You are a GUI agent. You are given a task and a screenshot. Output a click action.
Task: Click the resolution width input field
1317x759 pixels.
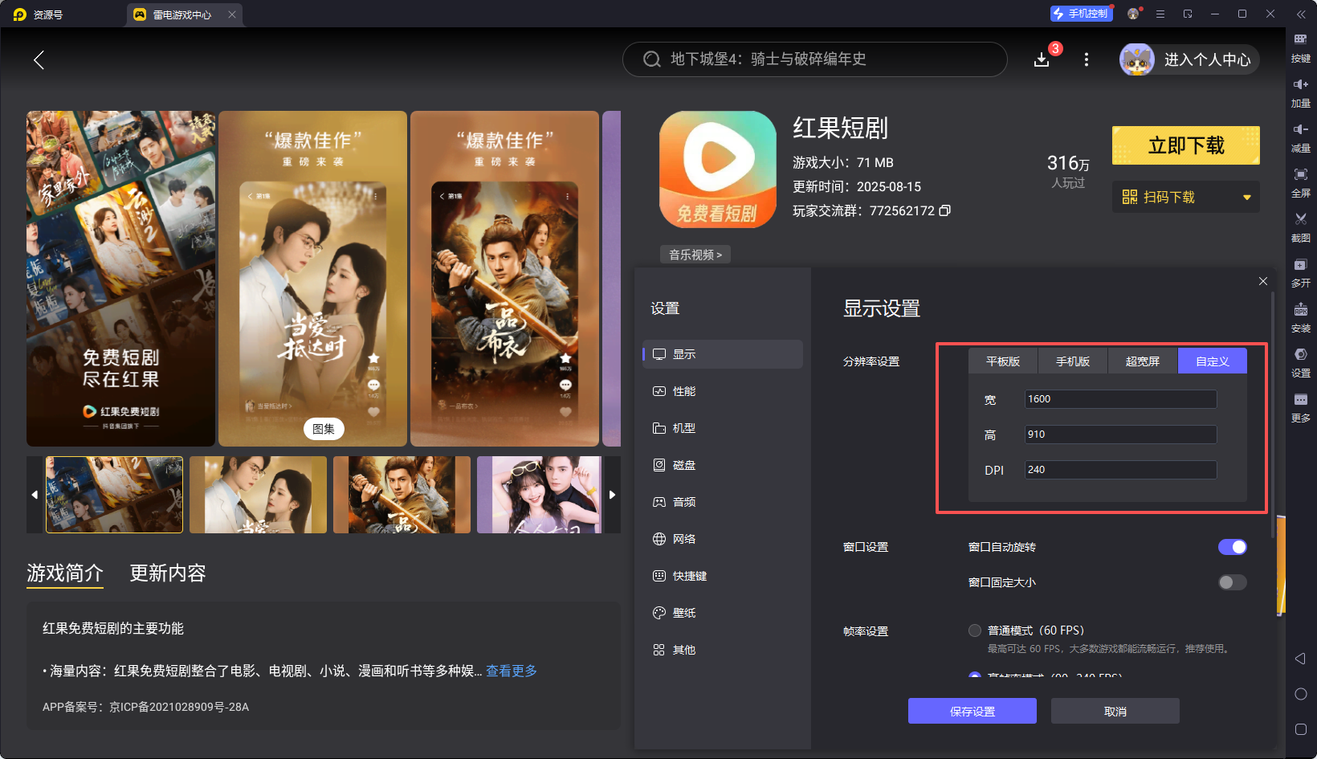click(x=1120, y=399)
